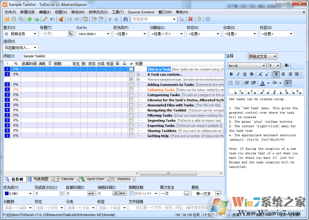The image size is (309, 220).
Task: Uncheck the completed task checkbox
Action: 131,80
